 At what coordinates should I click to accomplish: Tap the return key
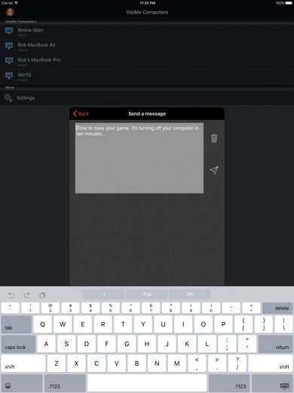coord(275,344)
